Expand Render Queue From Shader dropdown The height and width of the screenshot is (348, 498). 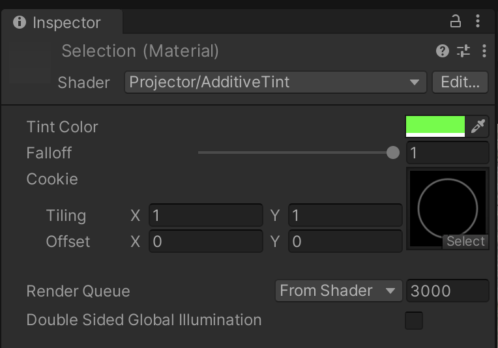pyautogui.click(x=338, y=291)
